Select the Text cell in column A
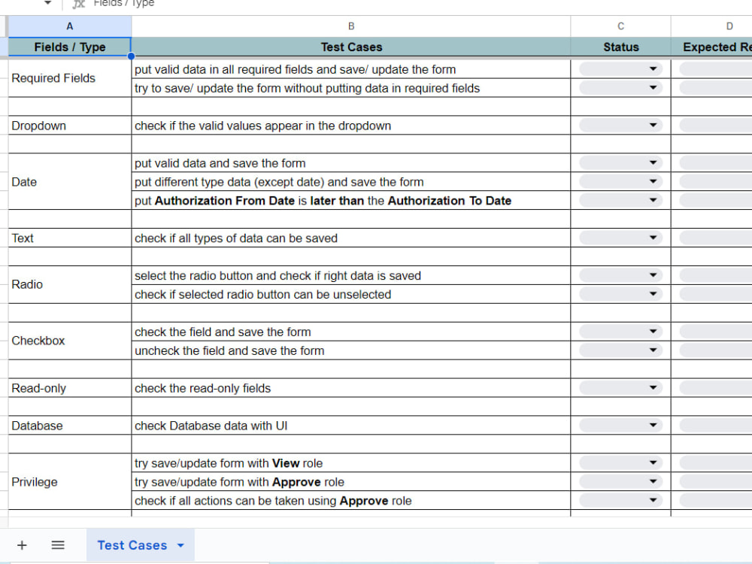Viewport: 752px width, 564px height. click(x=70, y=238)
